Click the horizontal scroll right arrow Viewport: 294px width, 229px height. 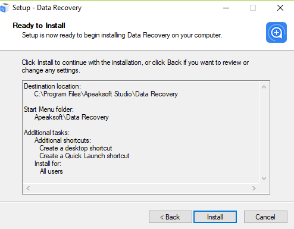coord(254,188)
